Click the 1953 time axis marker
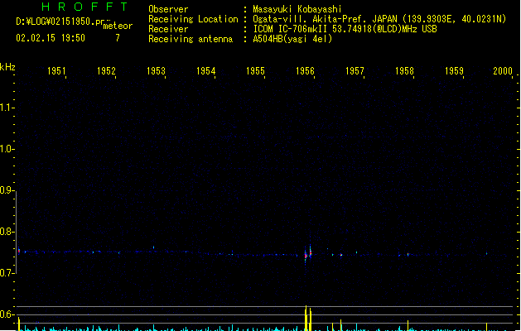 (x=156, y=71)
